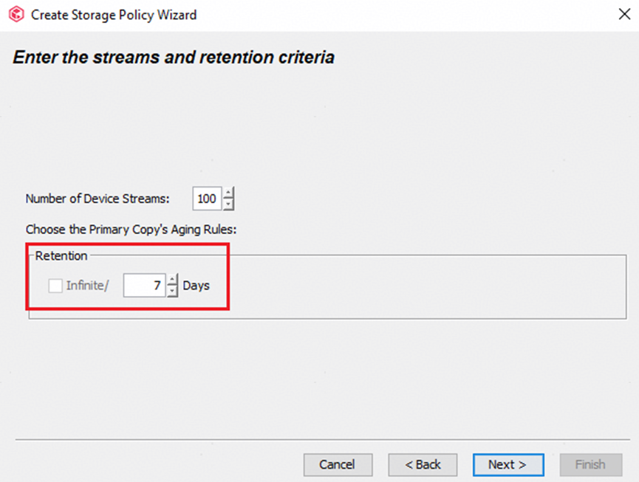The height and width of the screenshot is (482, 639).
Task: Click the retention Days input field
Action: [144, 286]
